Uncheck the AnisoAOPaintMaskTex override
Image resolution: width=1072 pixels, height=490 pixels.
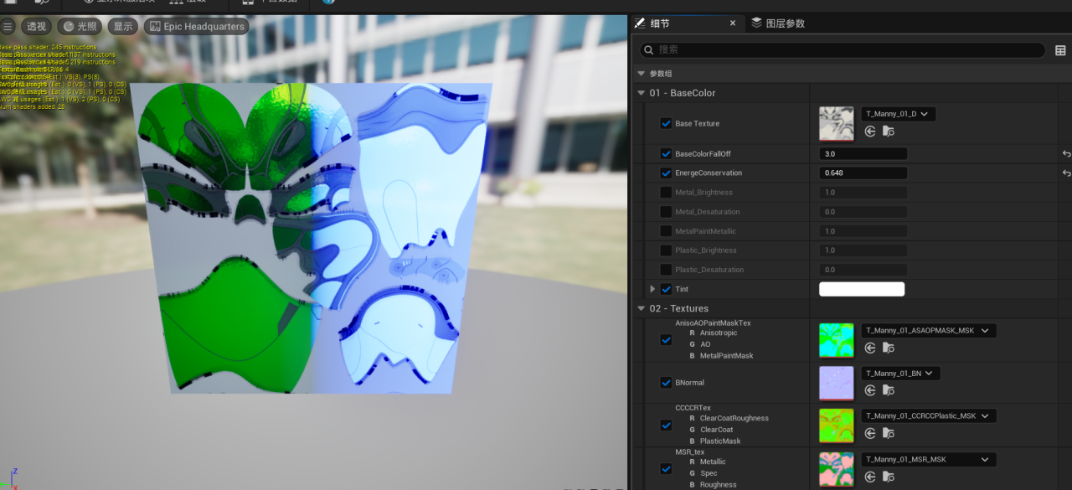(666, 340)
